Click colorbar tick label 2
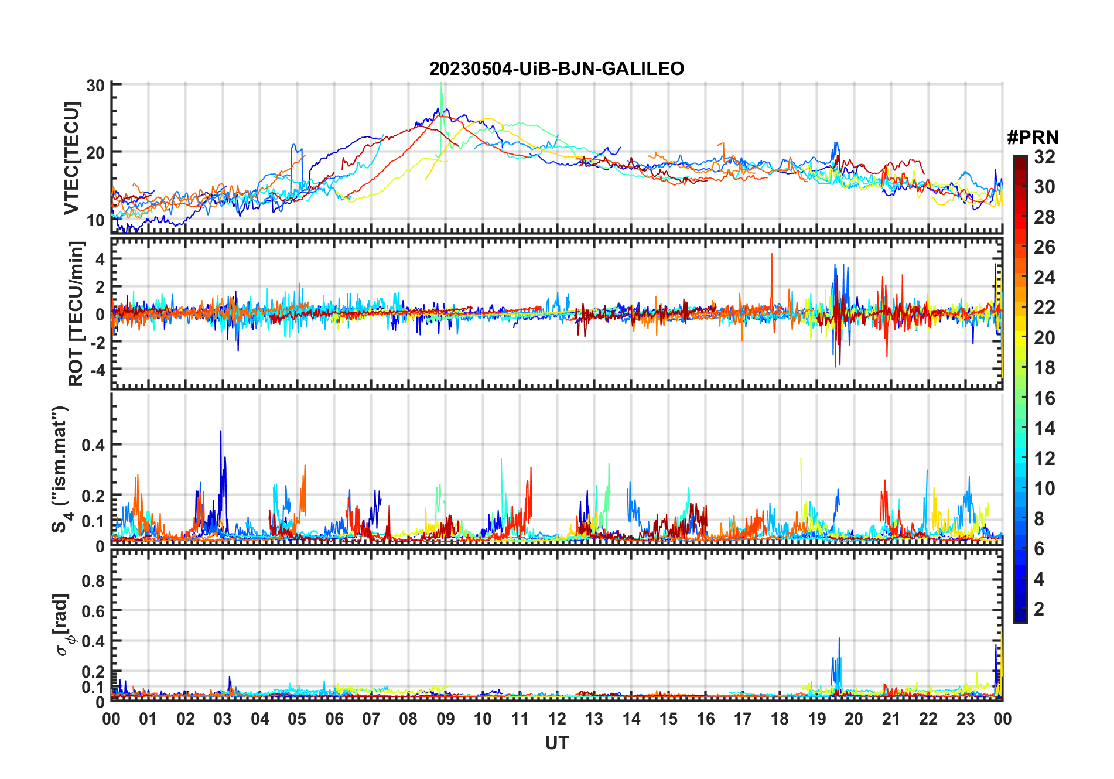Screen dimensions: 1114x779 tap(1039, 609)
